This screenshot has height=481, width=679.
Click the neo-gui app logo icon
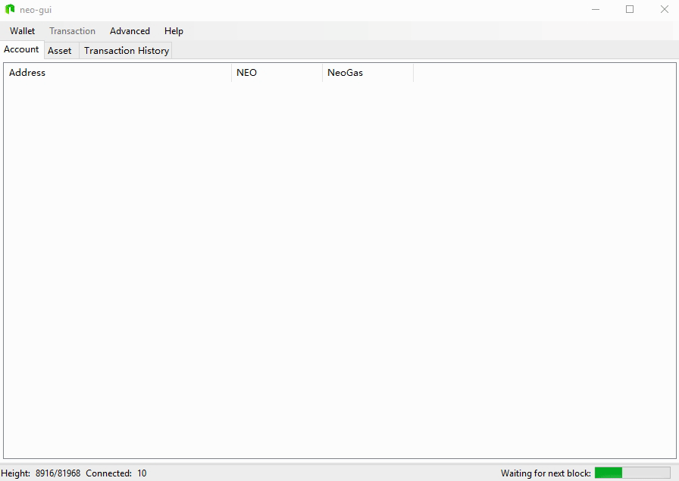[x=10, y=9]
